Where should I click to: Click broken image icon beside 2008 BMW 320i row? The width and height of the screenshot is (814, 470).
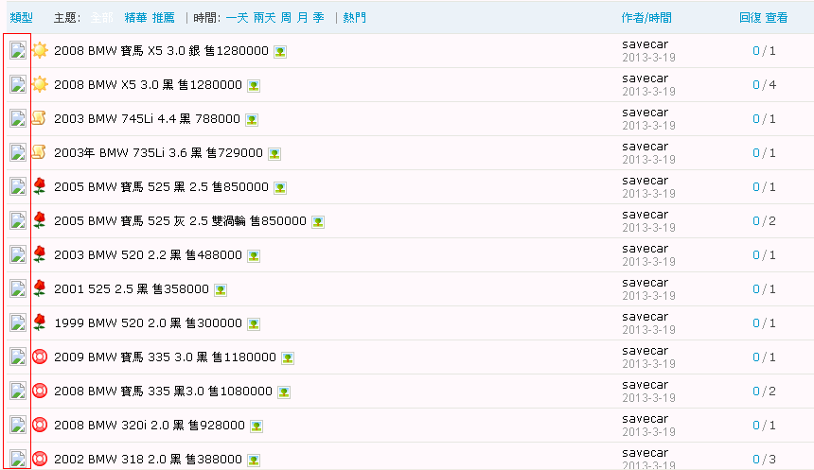pyautogui.click(x=18, y=426)
